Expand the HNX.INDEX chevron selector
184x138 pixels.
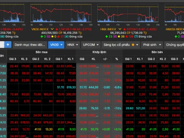pyautogui.click(x=120, y=29)
